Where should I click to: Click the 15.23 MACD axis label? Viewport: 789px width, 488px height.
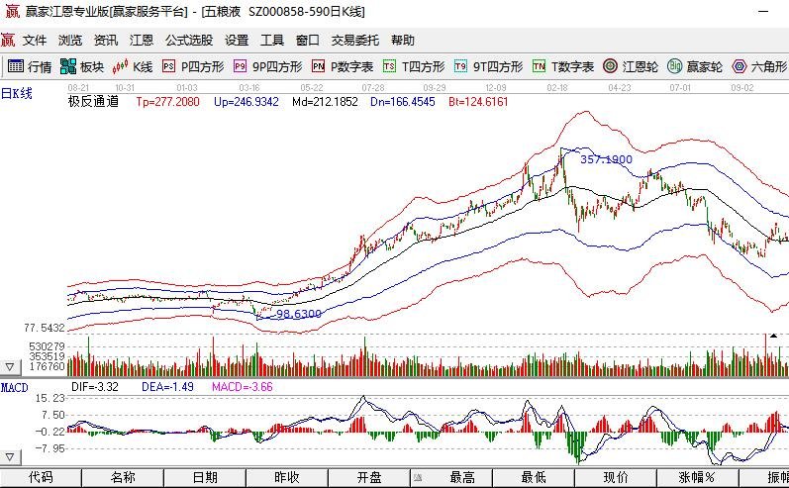tap(49, 398)
